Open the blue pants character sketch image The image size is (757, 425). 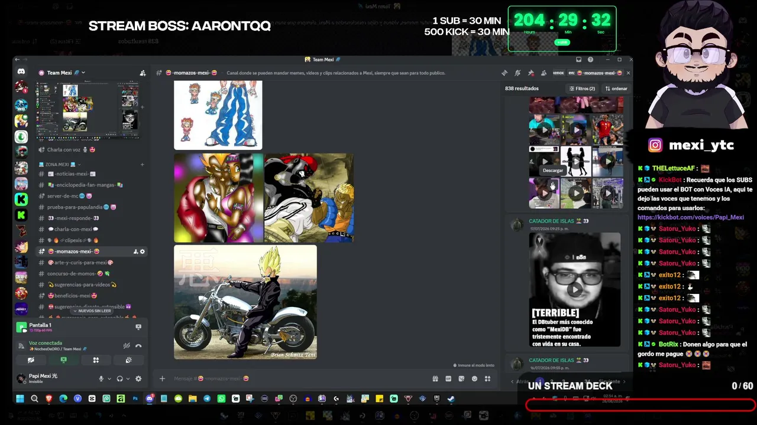pos(218,116)
